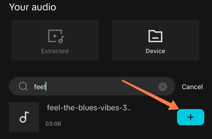Select the feel-the-blues-vibes result row
This screenshot has width=212, height=139.
[x=107, y=117]
